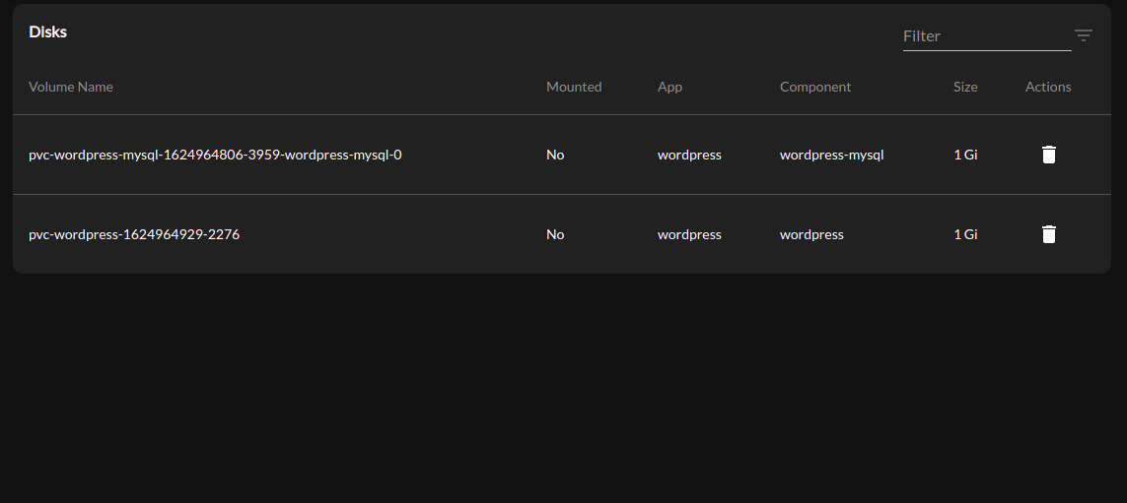Select volume name pvc-wordpress-1624964929-2276
The width and height of the screenshot is (1127, 503).
(134, 234)
